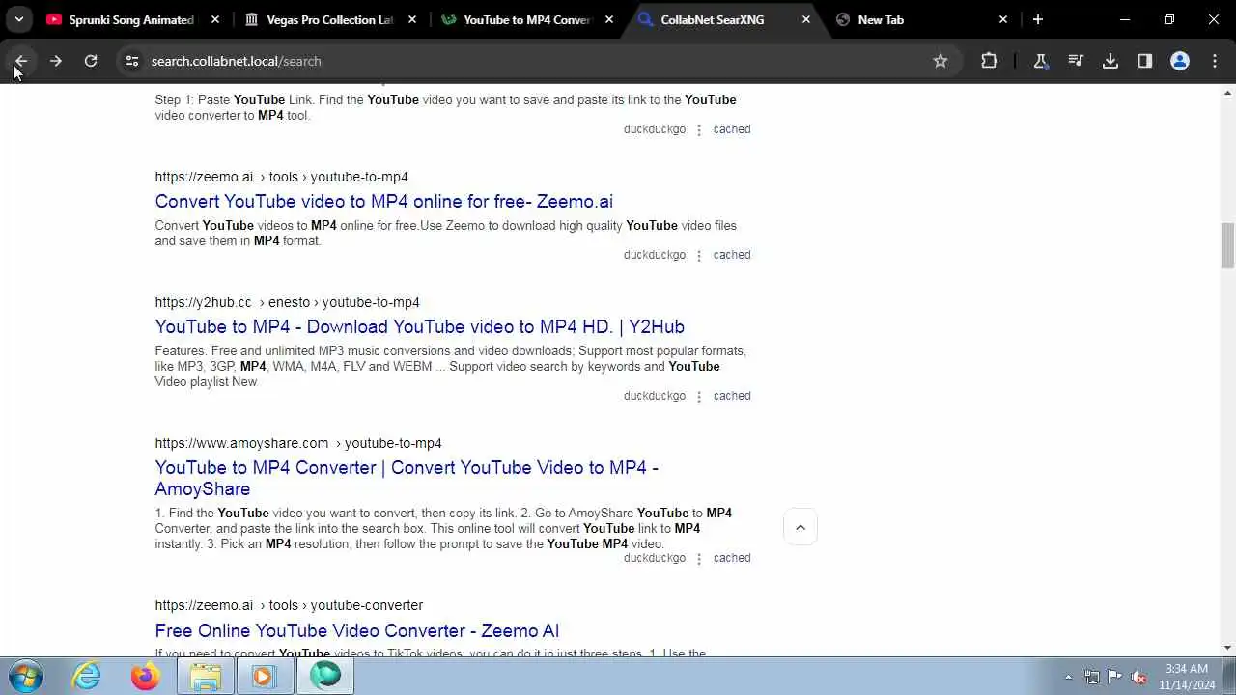1236x695 pixels.
Task: Open the Downloads icon
Action: pos(1110,61)
